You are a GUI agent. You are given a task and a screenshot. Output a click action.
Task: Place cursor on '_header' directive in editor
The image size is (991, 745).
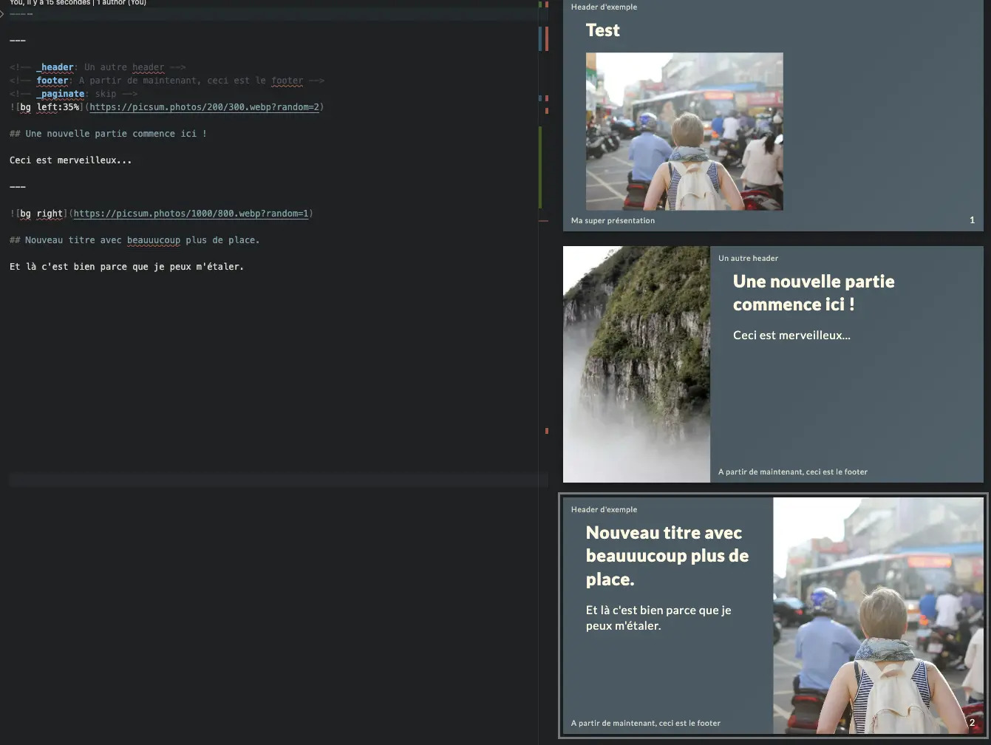point(55,67)
